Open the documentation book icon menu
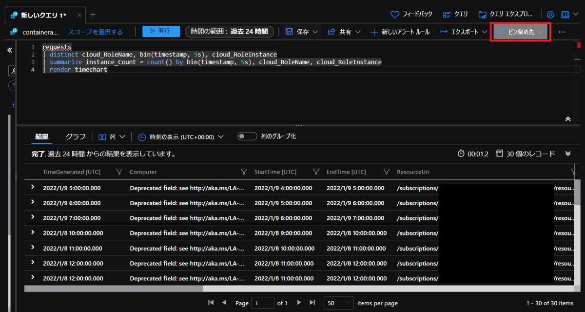Image resolution: width=585 pixels, height=312 pixels. 568,14
